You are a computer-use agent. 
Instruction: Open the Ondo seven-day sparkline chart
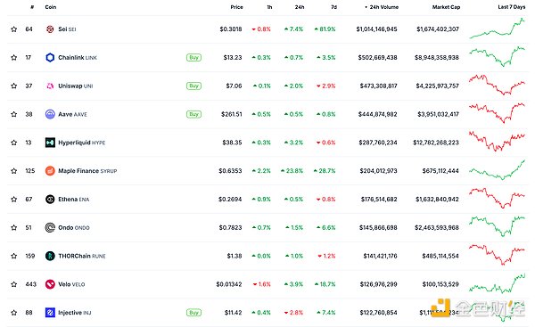(497, 225)
